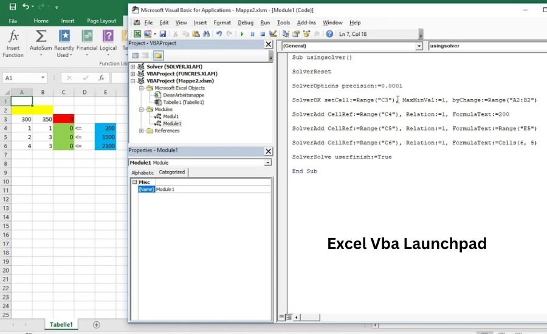Click the Insert Function fx ribbon button
This screenshot has height=334, width=547.
(13, 44)
